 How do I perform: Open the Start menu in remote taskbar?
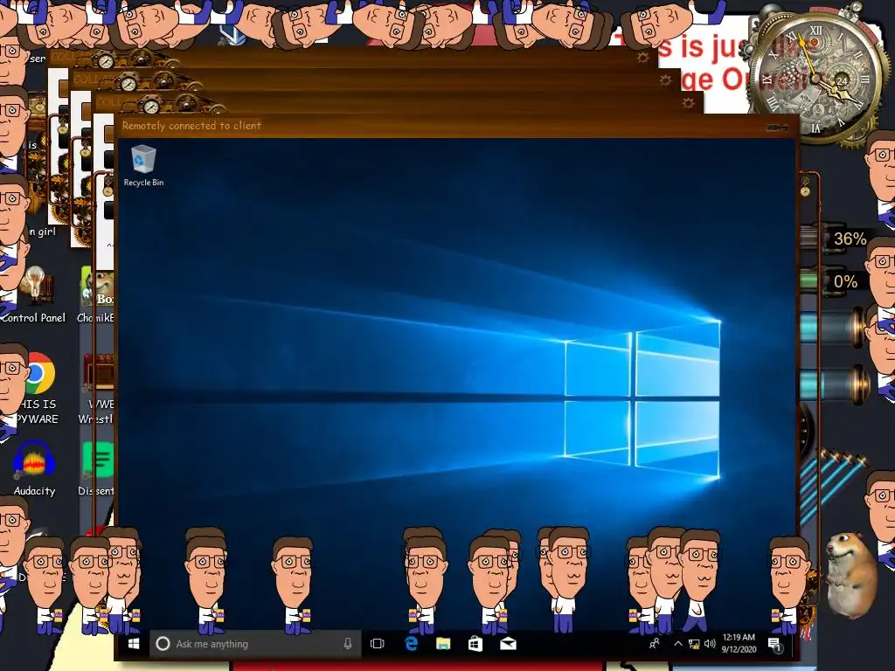coord(134,644)
